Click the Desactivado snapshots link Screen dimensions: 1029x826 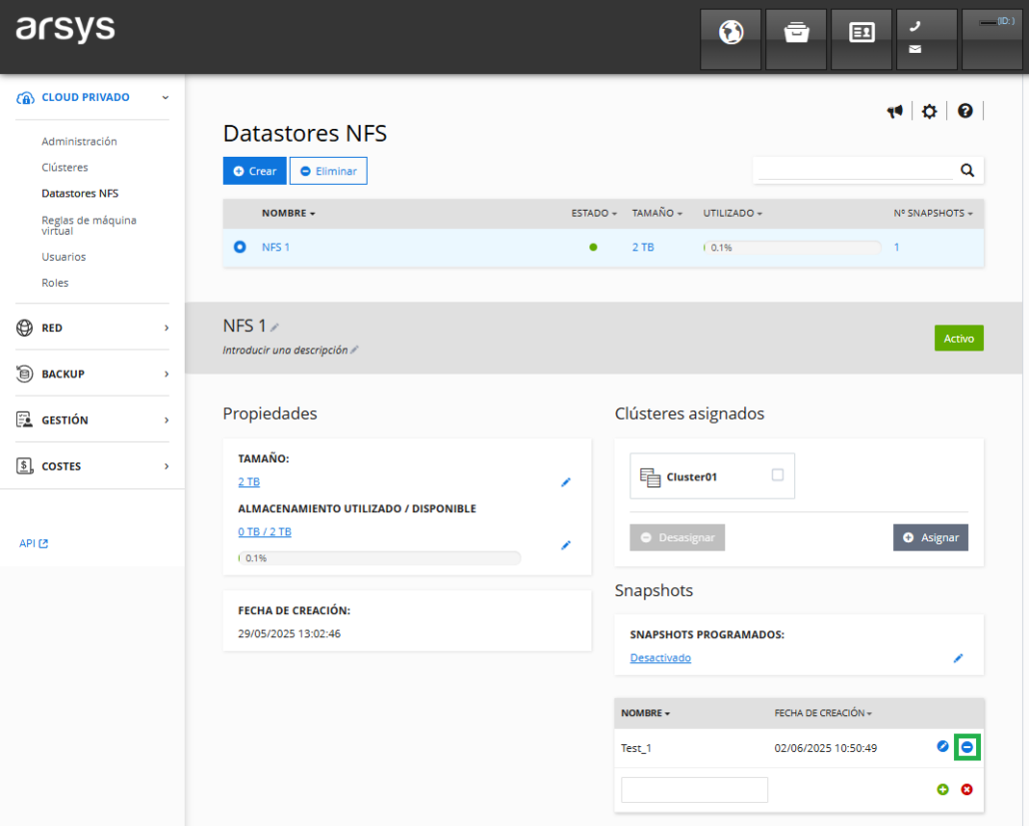coord(660,658)
